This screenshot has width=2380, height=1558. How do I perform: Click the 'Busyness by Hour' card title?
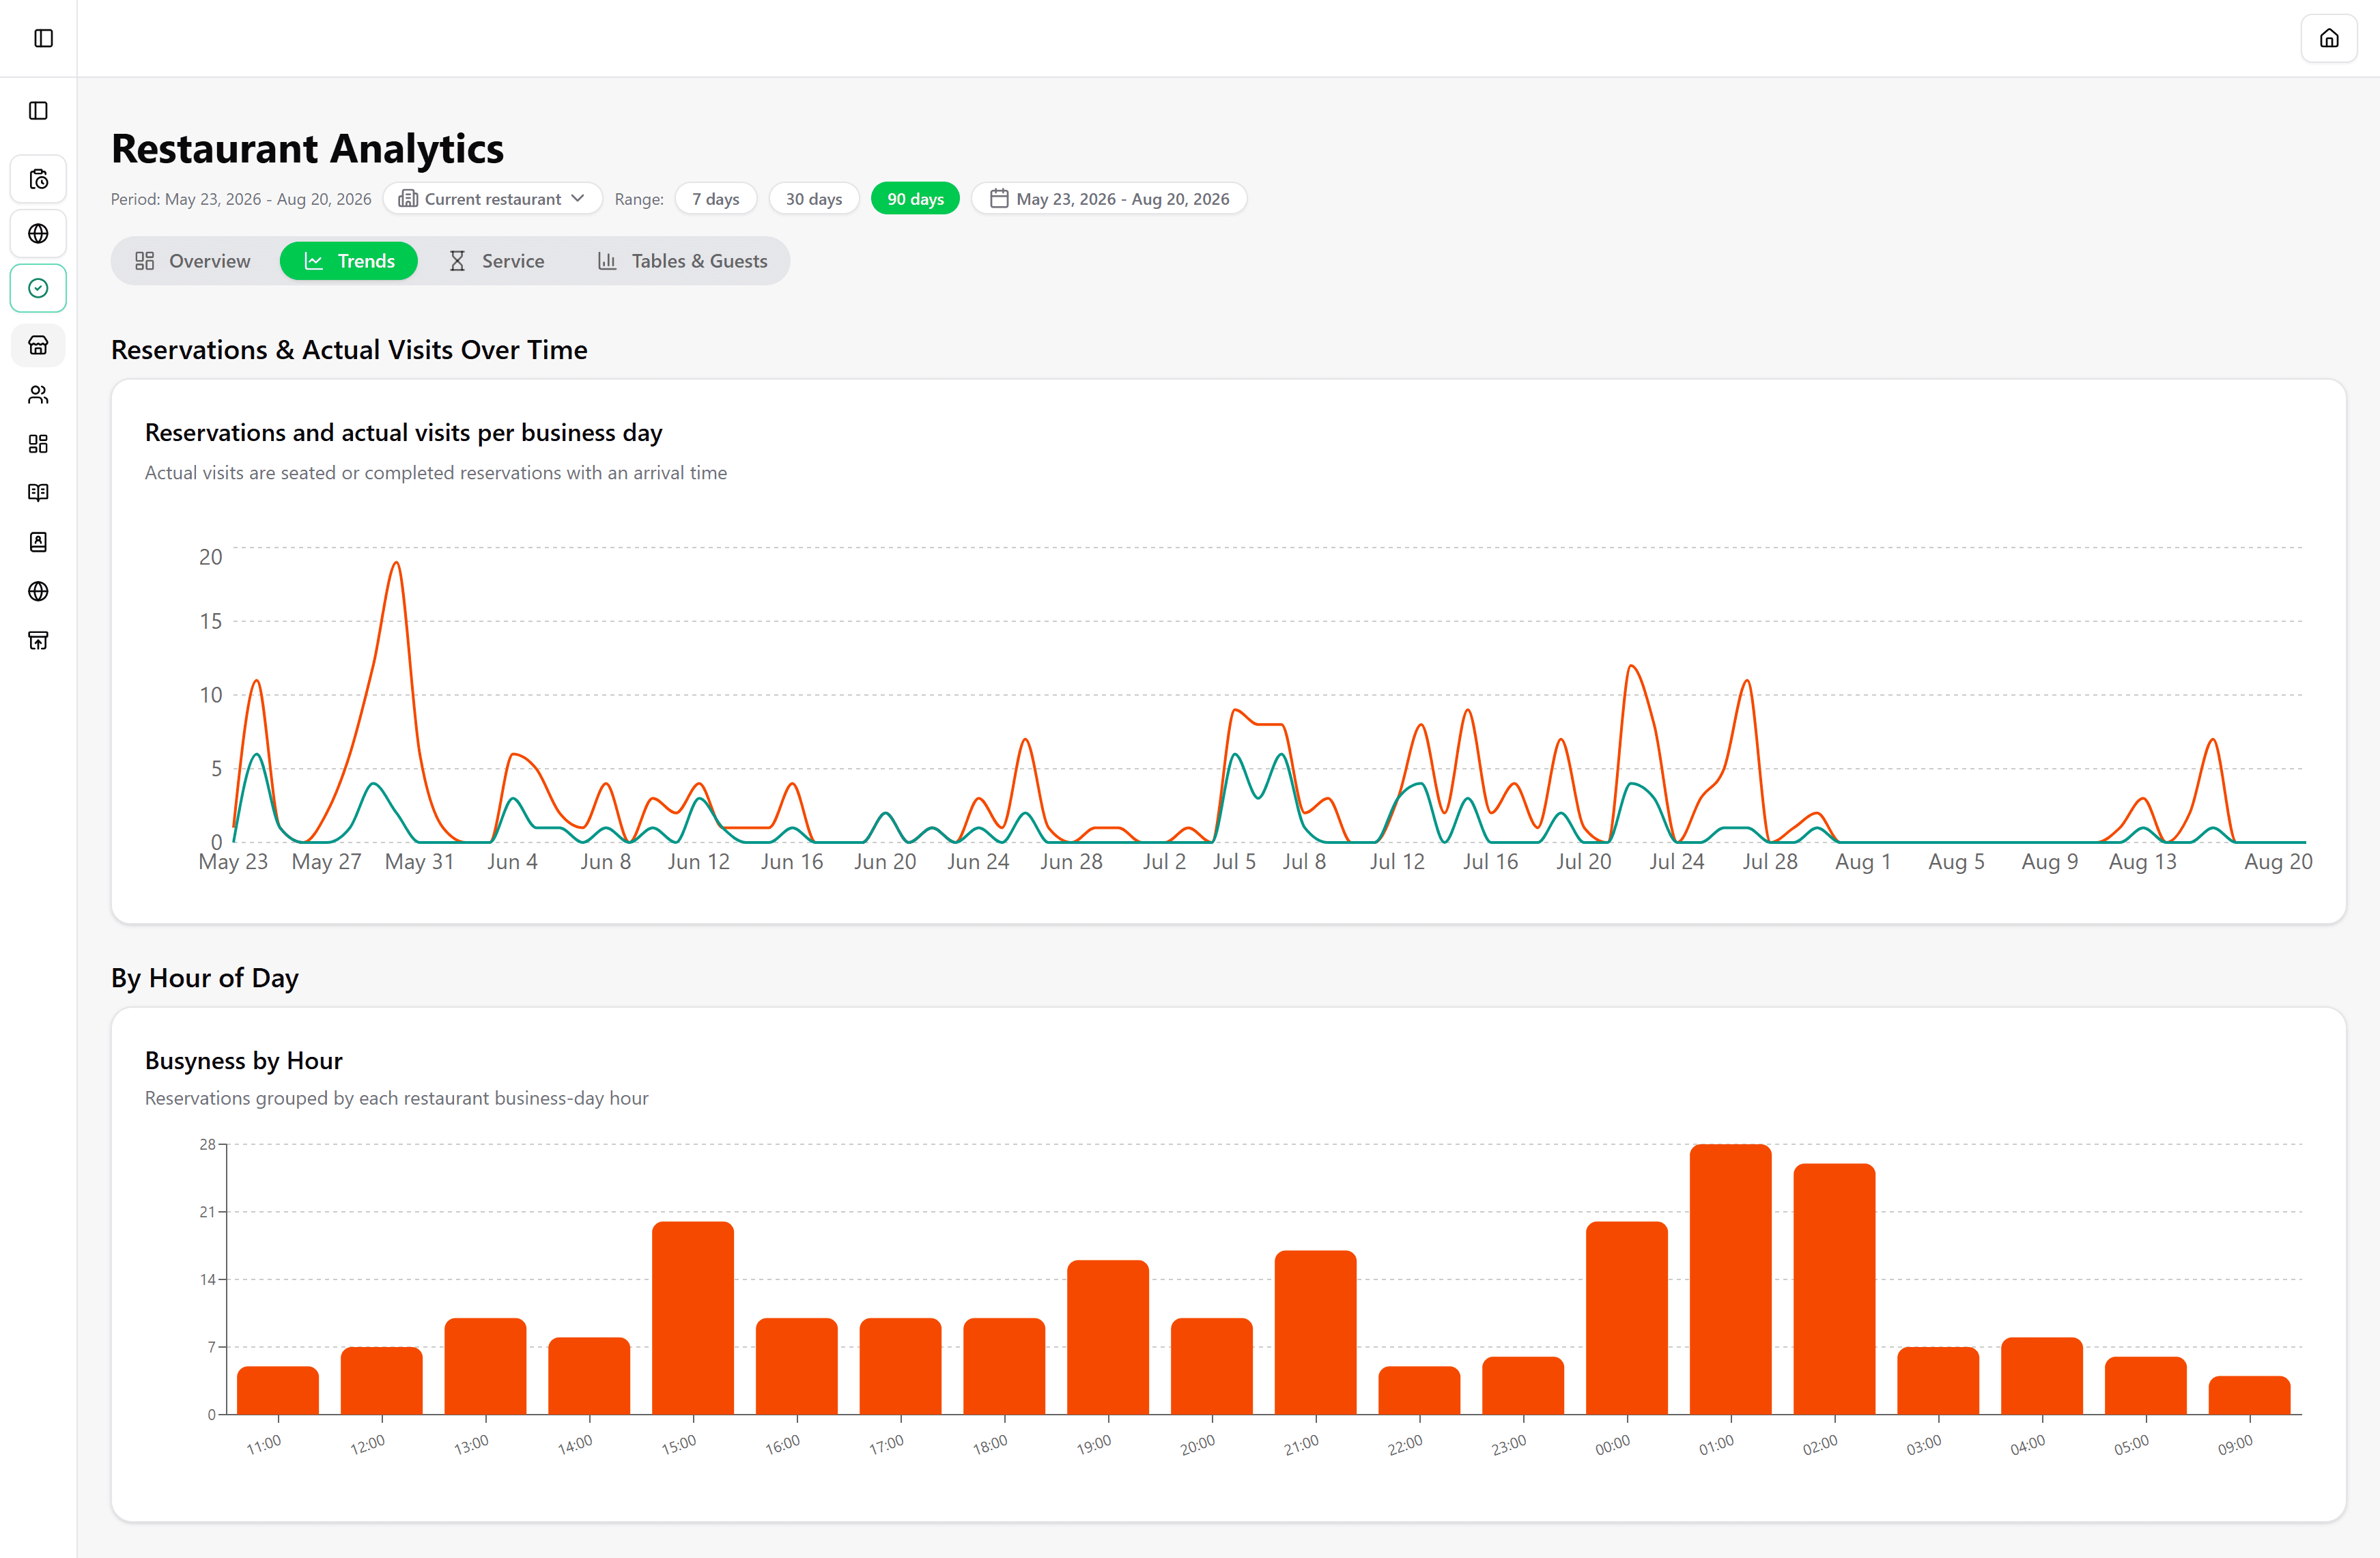[x=243, y=1061]
